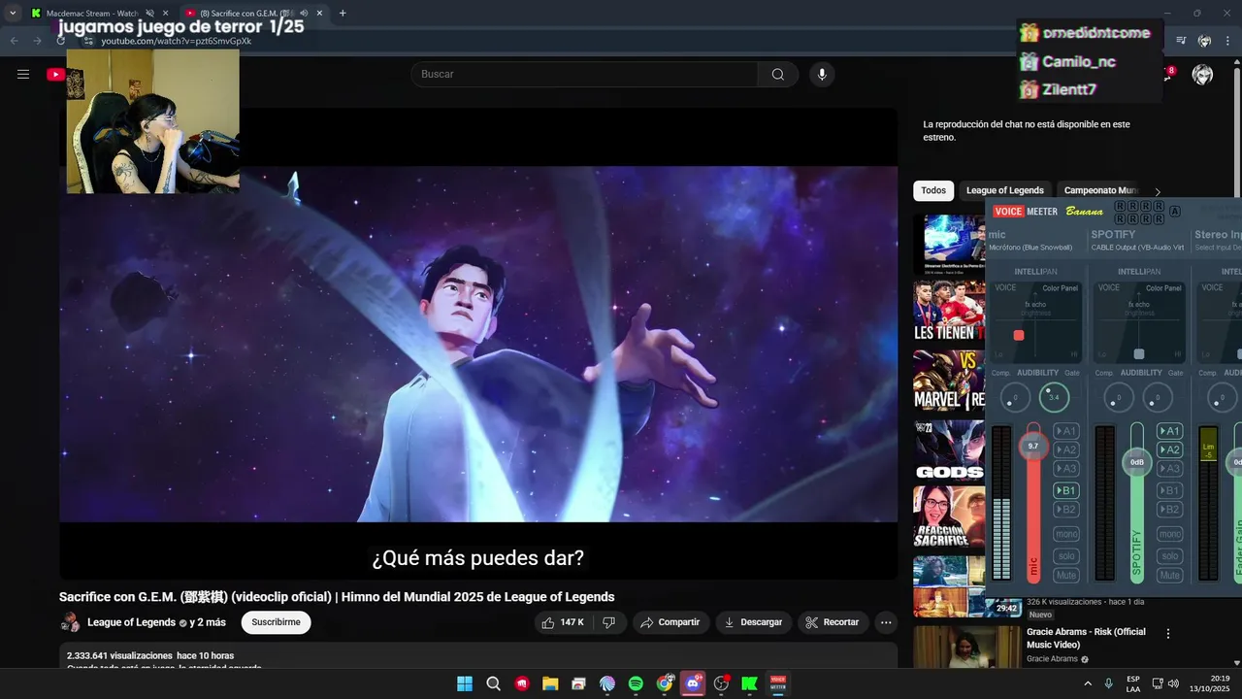Click the Chrome address bar URL
1242x699 pixels.
177,42
